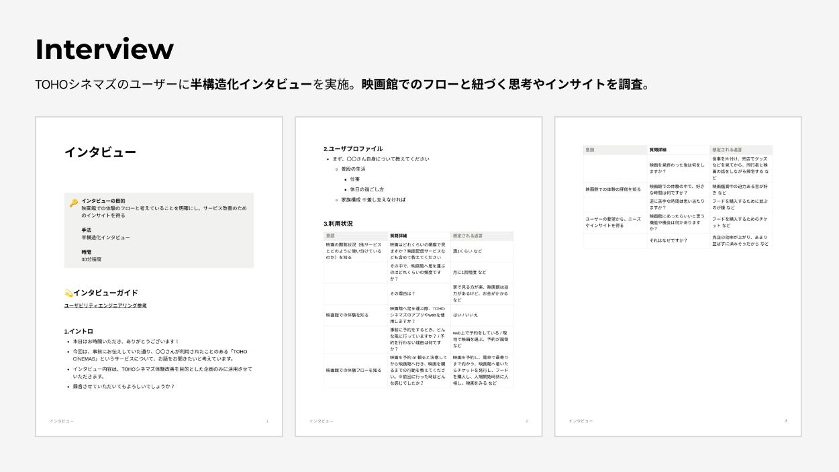Select the インタビュー heading on page one
Image resolution: width=839 pixels, height=472 pixels.
click(100, 152)
